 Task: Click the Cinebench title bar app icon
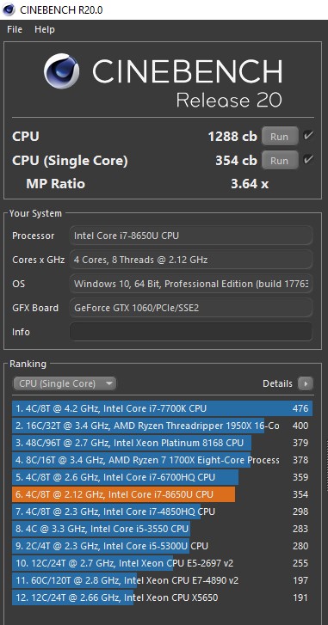pos(9,9)
